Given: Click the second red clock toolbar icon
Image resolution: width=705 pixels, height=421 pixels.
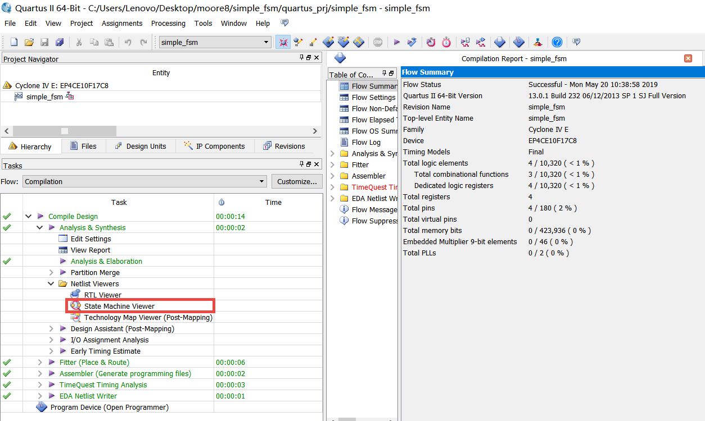Looking at the screenshot, I should 446,42.
